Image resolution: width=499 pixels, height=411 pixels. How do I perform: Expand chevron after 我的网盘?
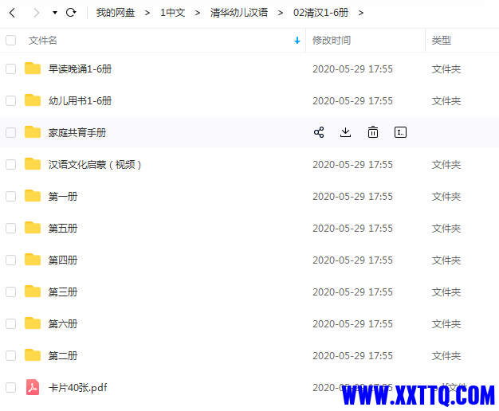click(x=147, y=13)
